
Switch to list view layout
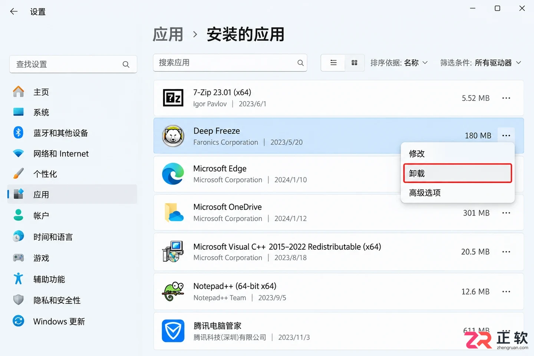pyautogui.click(x=333, y=63)
